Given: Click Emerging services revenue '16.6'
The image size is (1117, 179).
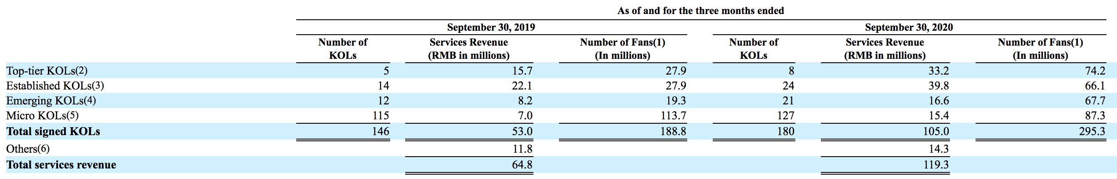Looking at the screenshot, I should (938, 100).
